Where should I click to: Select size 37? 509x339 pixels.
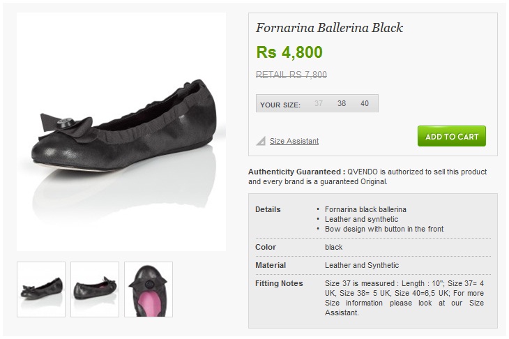click(319, 104)
